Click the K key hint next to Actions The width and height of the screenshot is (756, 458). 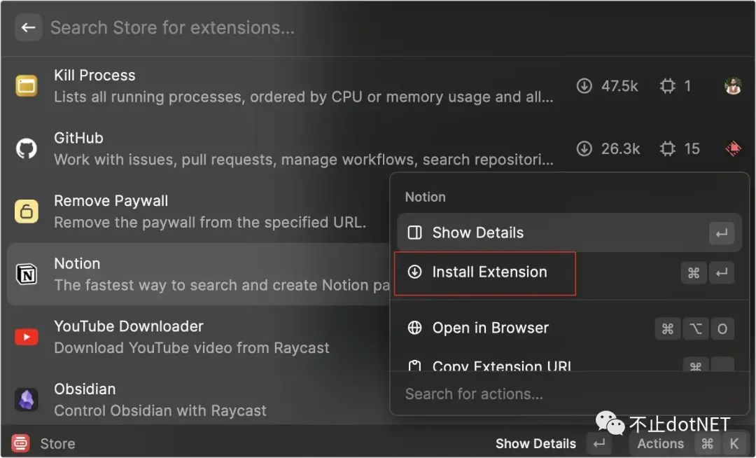coord(734,443)
